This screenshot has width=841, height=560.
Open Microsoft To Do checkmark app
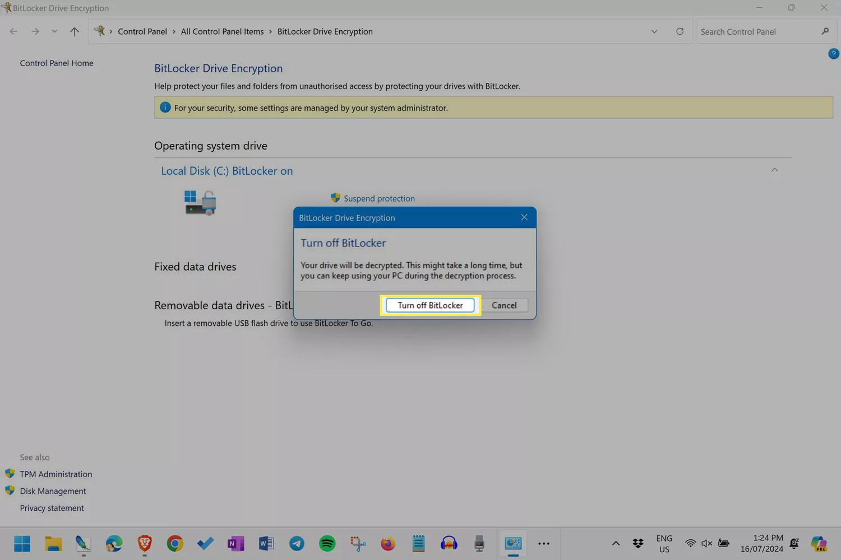(x=205, y=544)
